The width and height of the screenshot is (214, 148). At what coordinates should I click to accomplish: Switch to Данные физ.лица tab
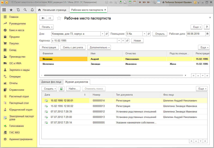51,82
